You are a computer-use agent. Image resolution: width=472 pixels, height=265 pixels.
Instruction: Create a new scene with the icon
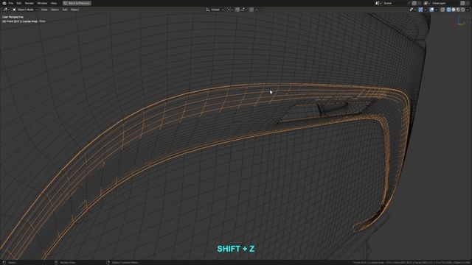click(x=414, y=3)
